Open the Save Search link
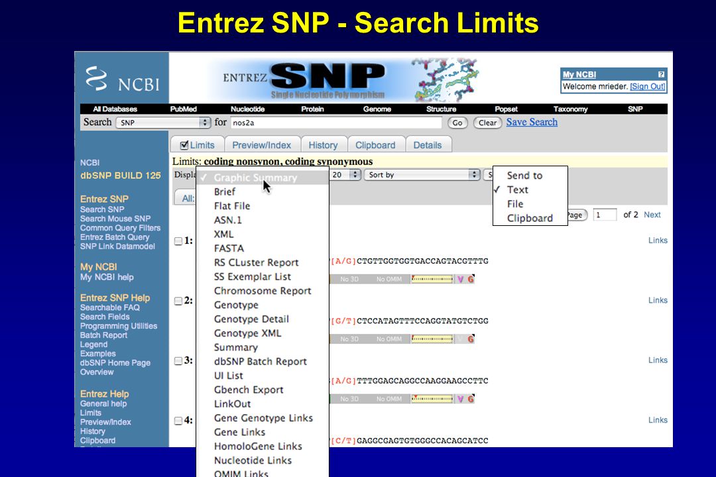Screen dimensions: 716x477 (532, 123)
